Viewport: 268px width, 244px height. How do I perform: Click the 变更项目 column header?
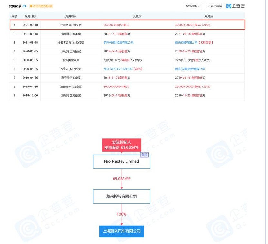tap(71, 16)
